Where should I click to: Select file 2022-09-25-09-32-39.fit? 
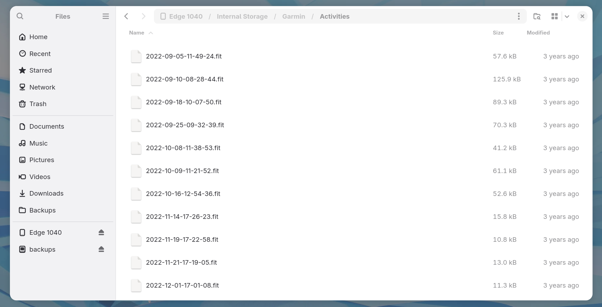tap(354, 125)
